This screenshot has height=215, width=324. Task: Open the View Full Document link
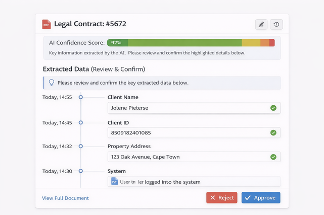pos(65,198)
